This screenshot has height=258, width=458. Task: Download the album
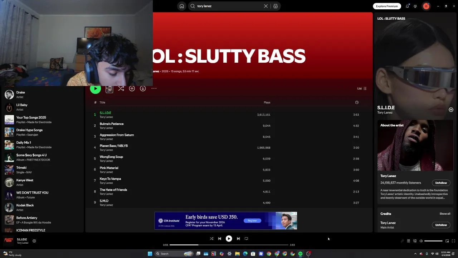143,89
